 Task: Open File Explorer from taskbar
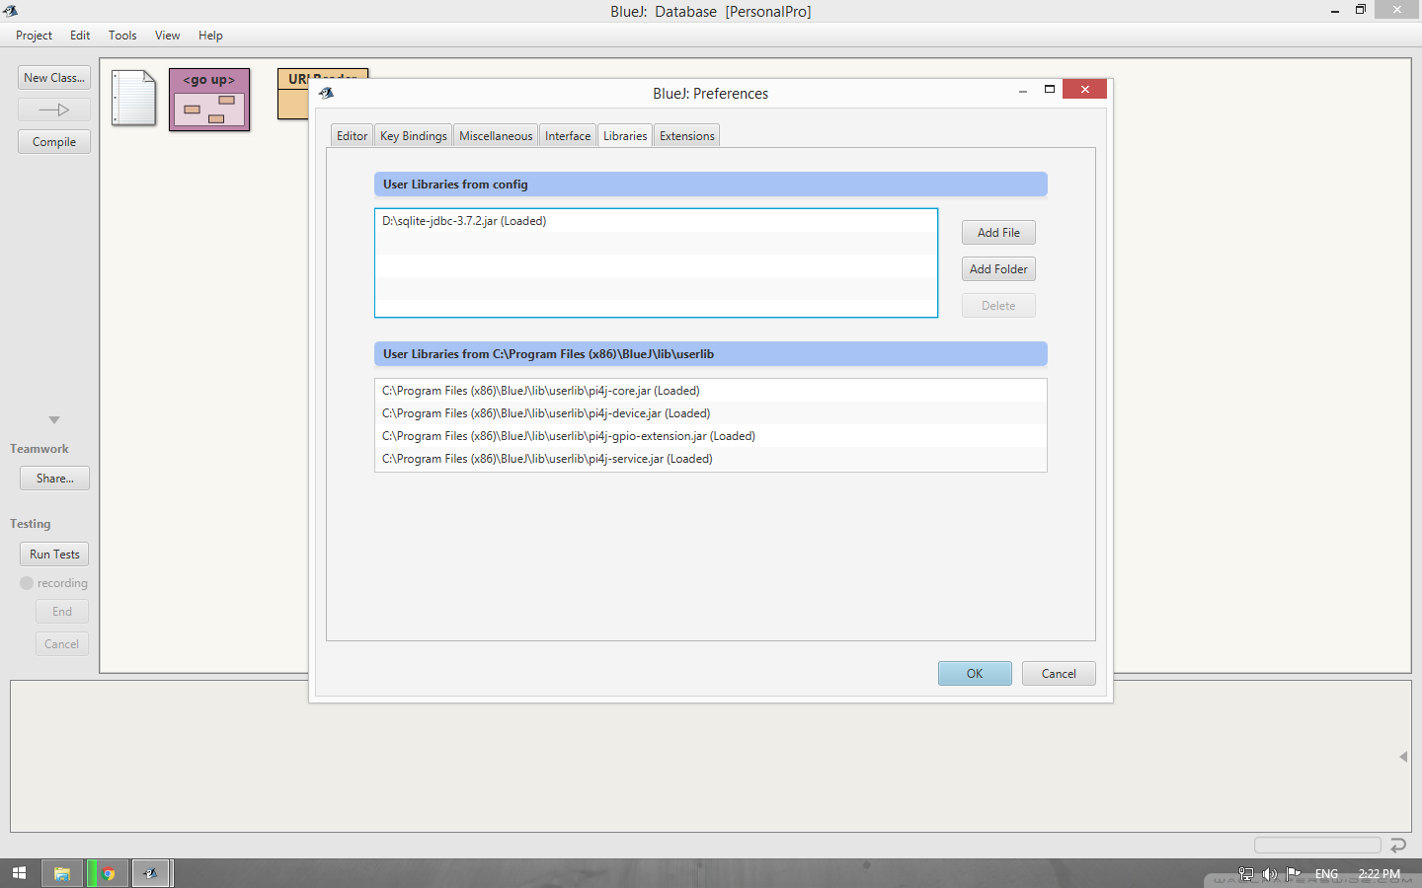tap(62, 873)
